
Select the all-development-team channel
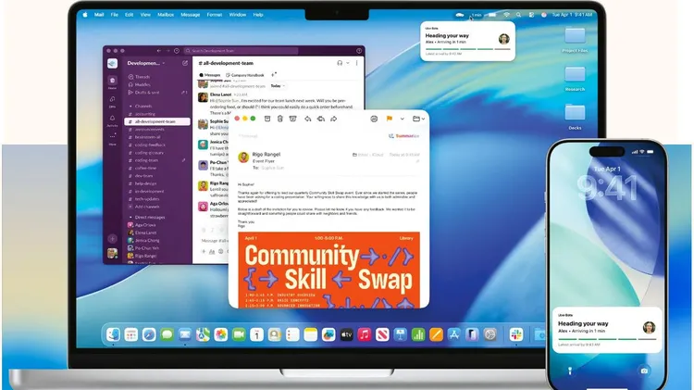(x=152, y=121)
